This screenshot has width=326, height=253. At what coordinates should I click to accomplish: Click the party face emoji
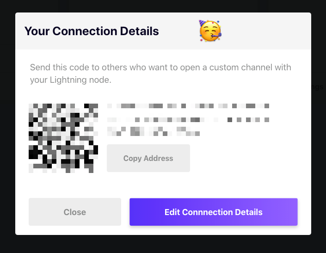pos(210,31)
